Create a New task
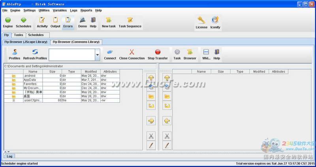Screen dimensions: 316x167 tap(109, 22)
